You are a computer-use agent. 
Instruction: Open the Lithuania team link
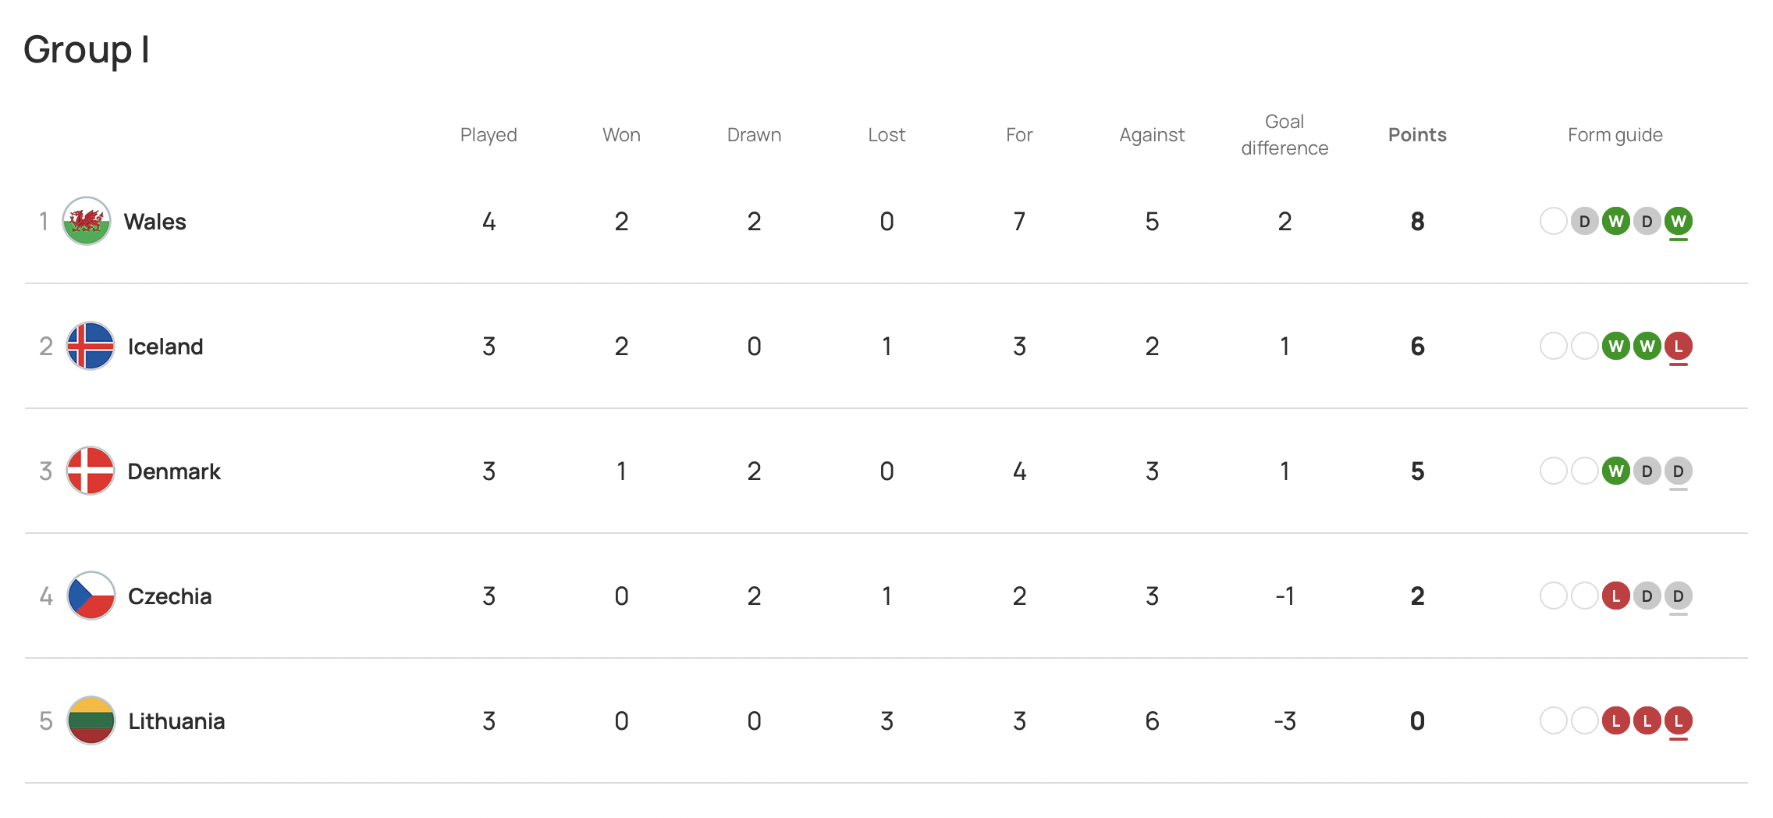click(176, 721)
